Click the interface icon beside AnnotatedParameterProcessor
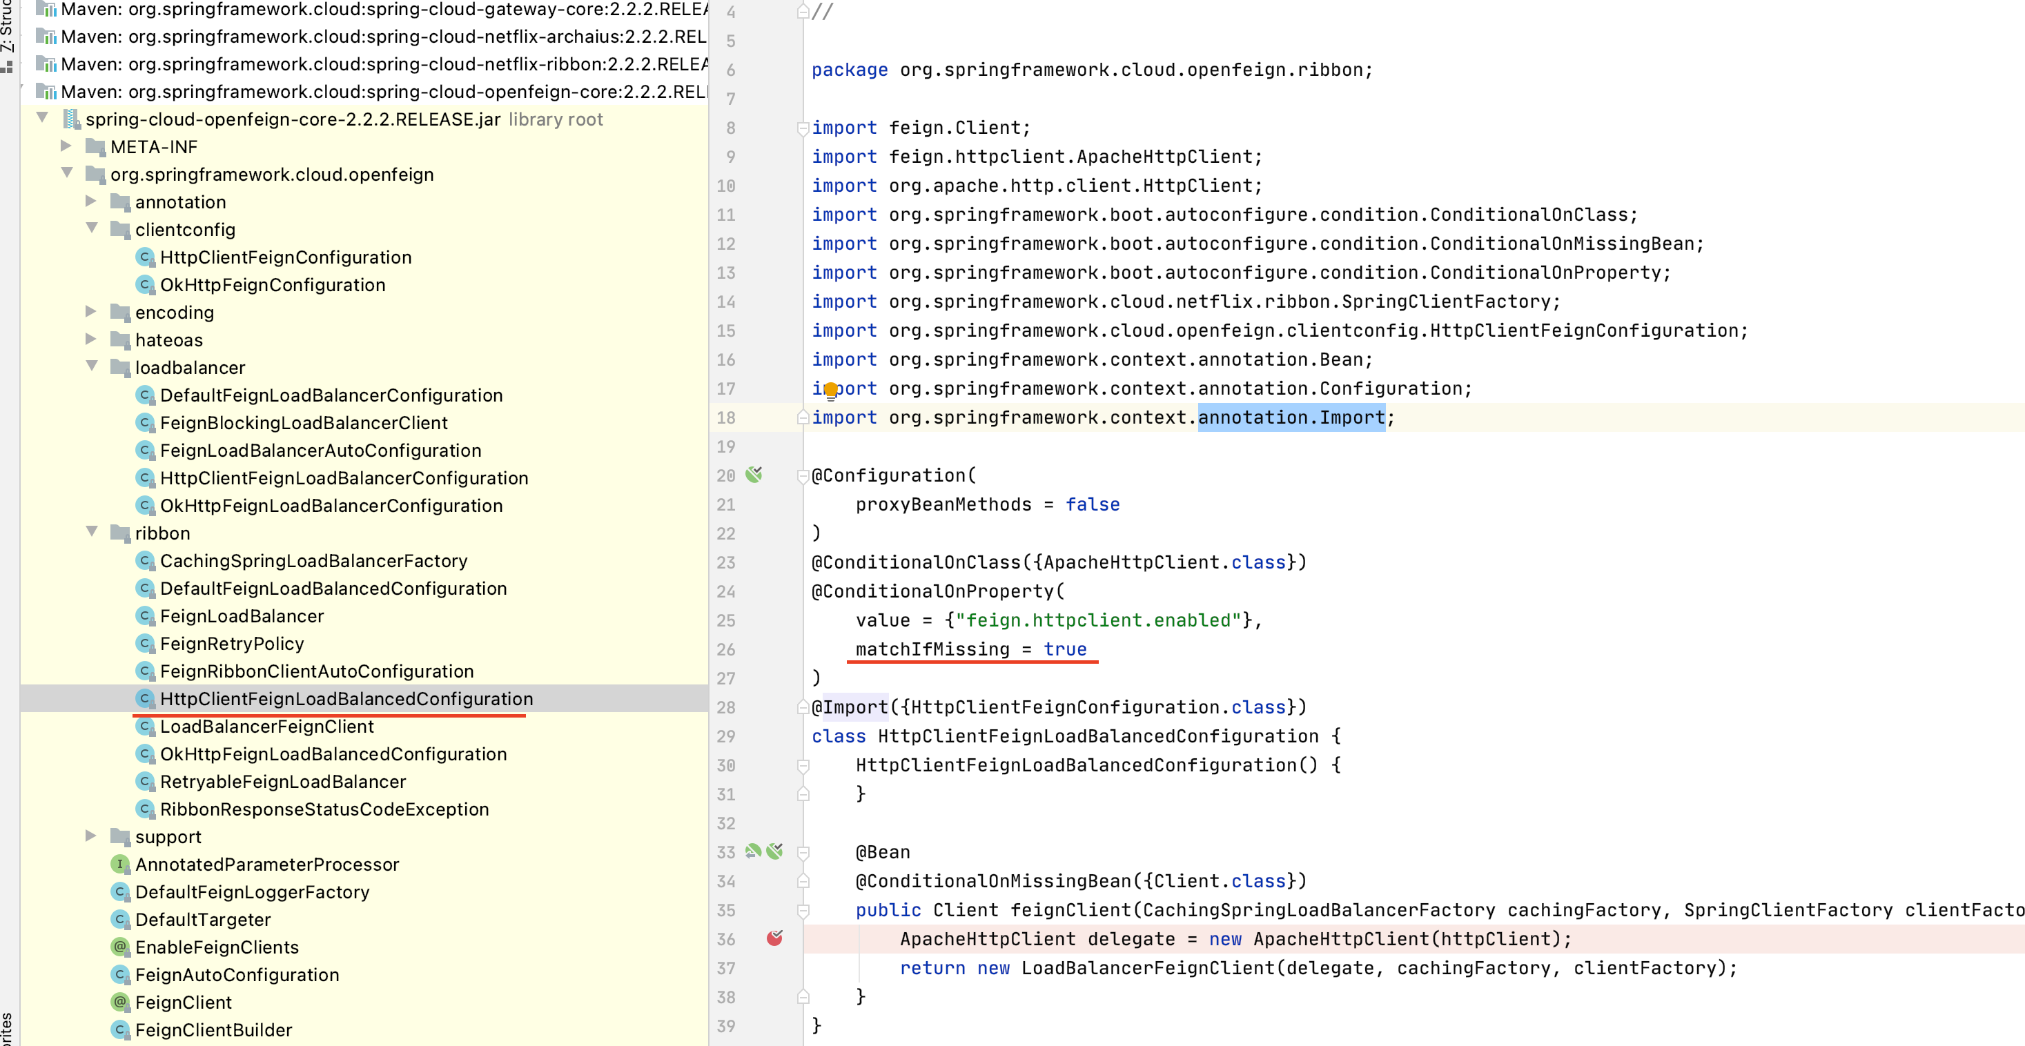 pyautogui.click(x=119, y=864)
